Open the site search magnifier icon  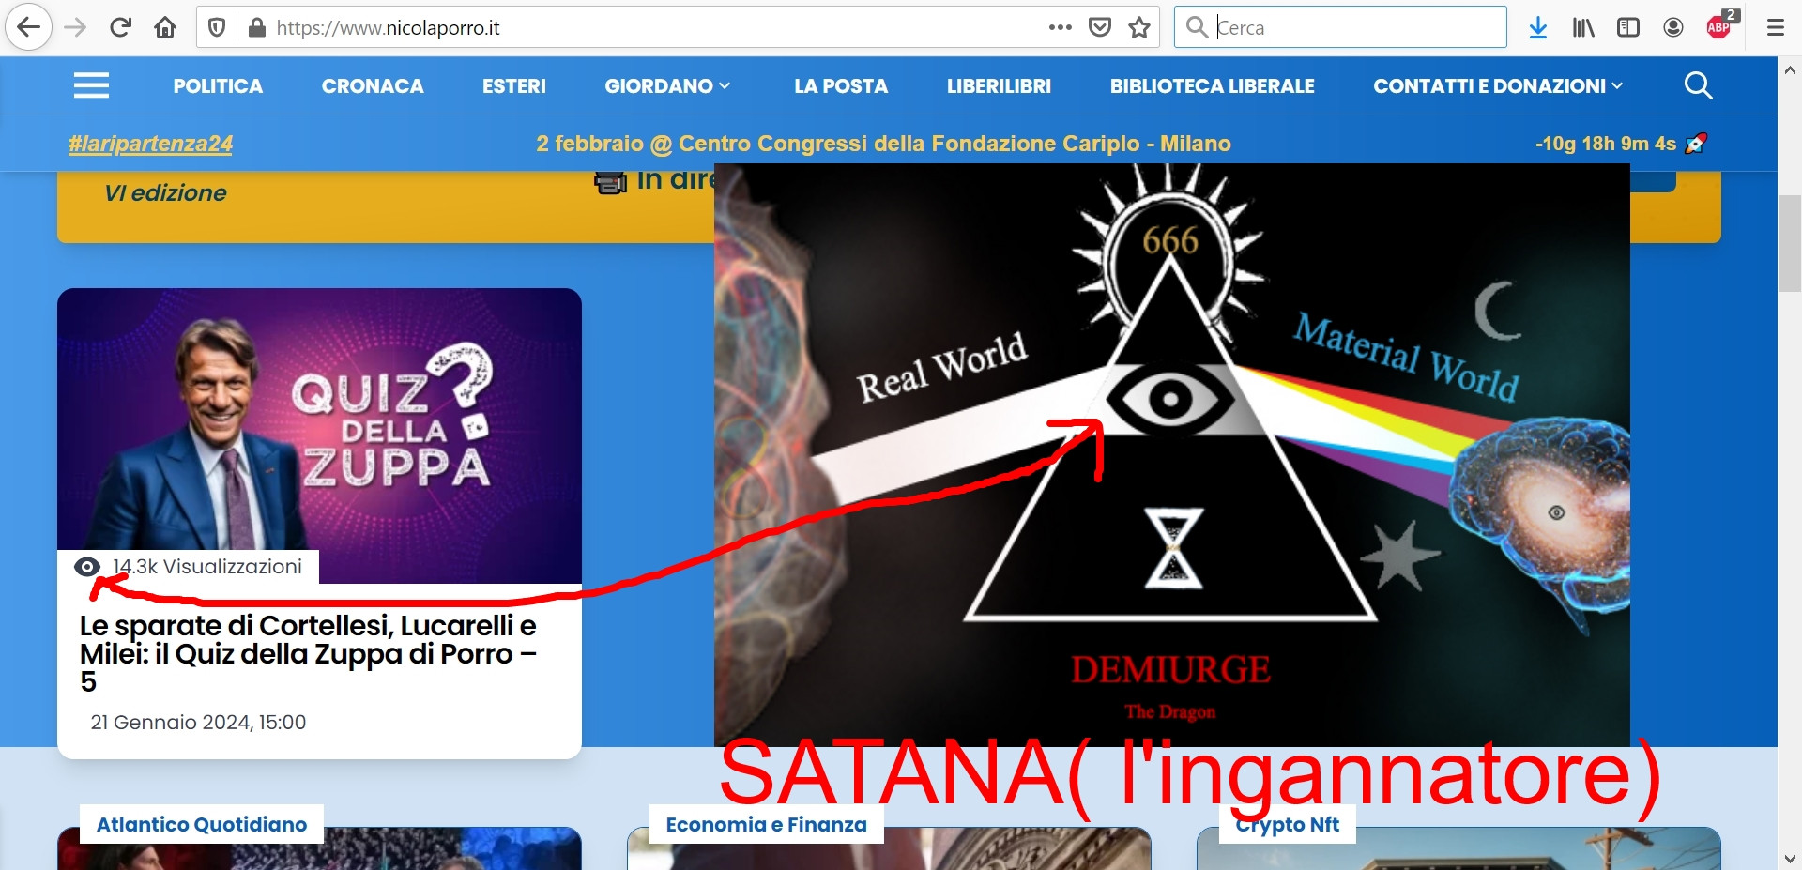click(x=1698, y=85)
